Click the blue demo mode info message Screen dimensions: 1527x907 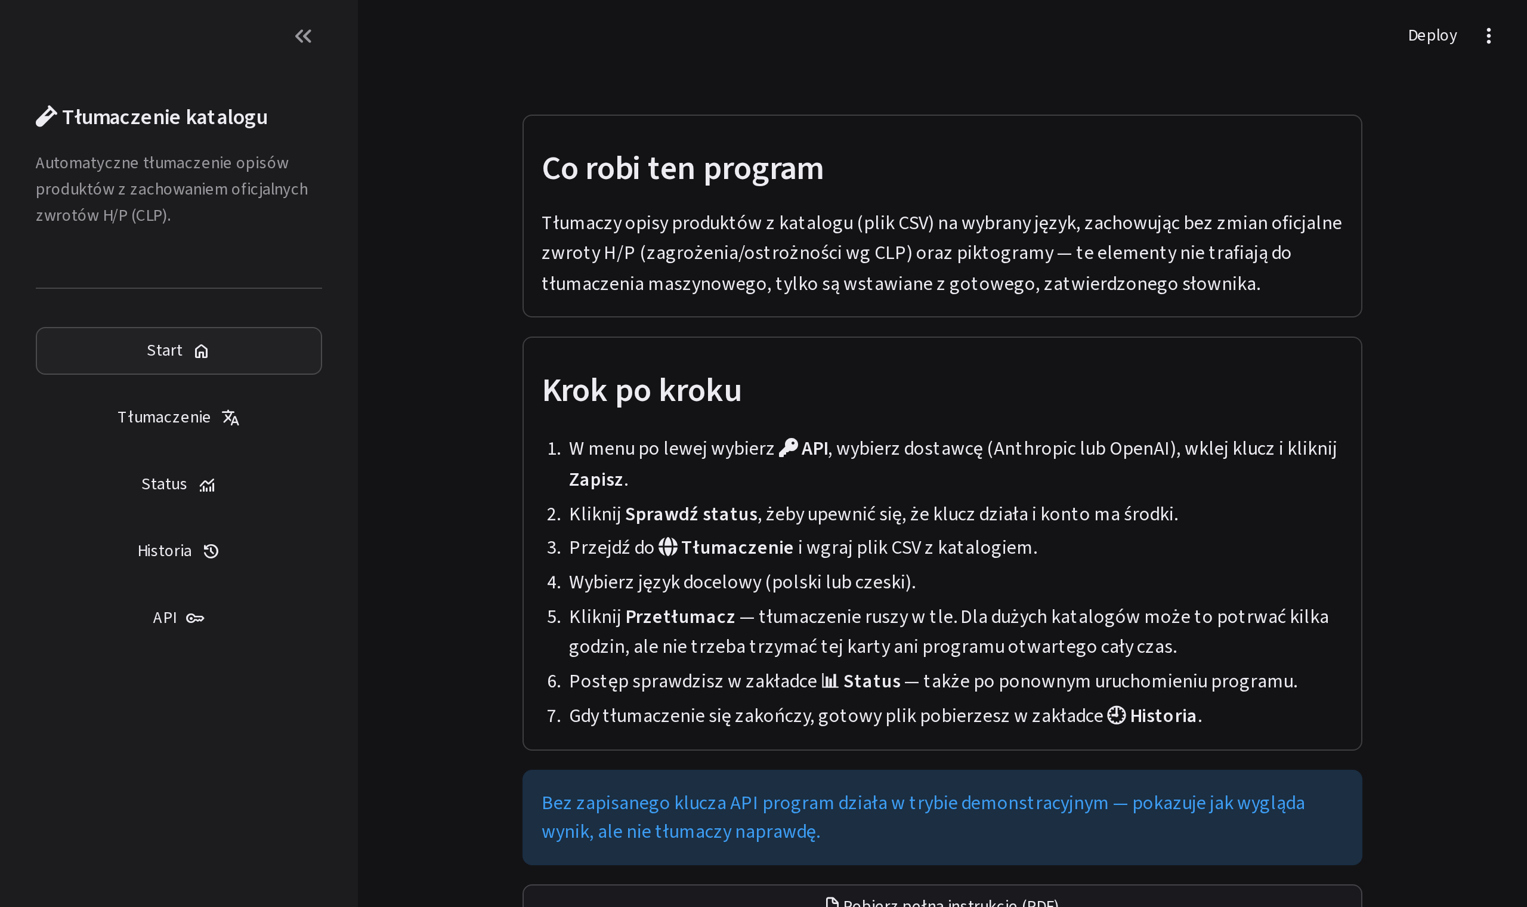942,817
